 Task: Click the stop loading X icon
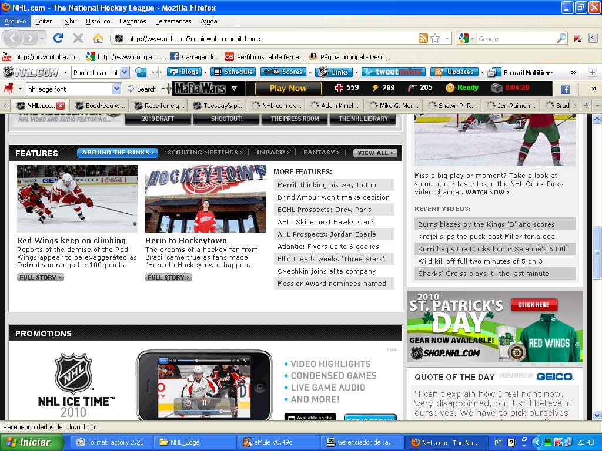click(78, 38)
